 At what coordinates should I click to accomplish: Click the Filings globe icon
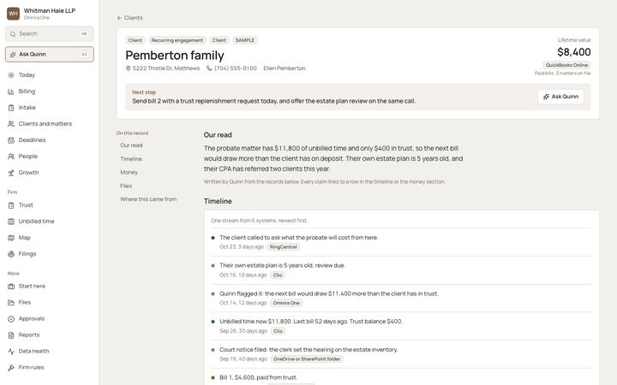click(x=11, y=254)
